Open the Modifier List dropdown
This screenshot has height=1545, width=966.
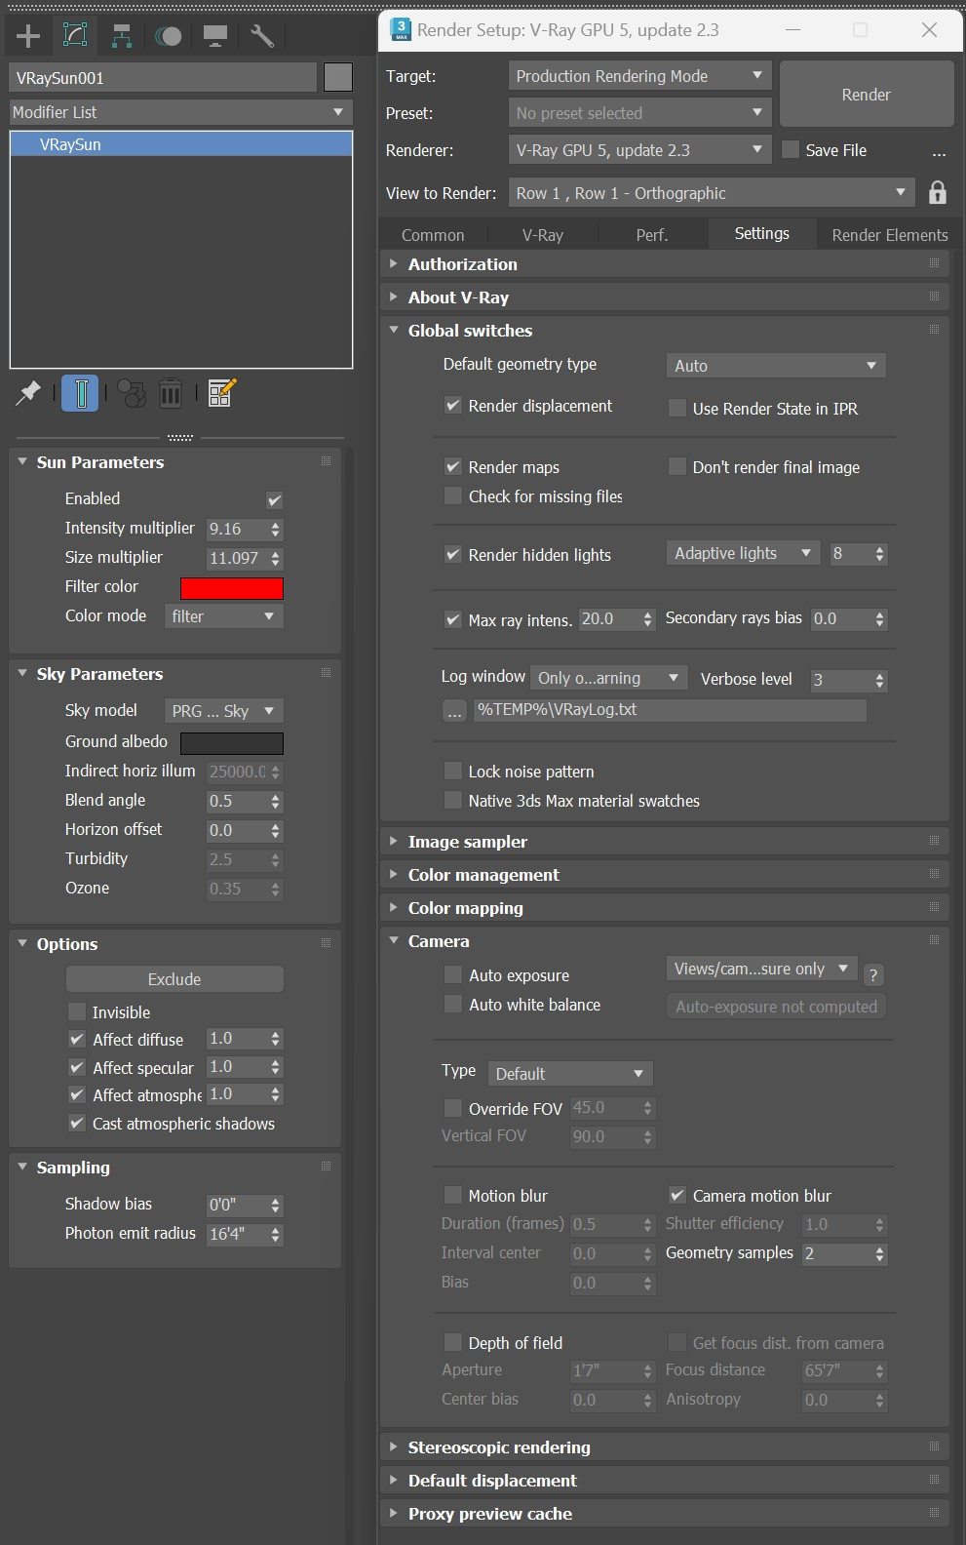180,112
